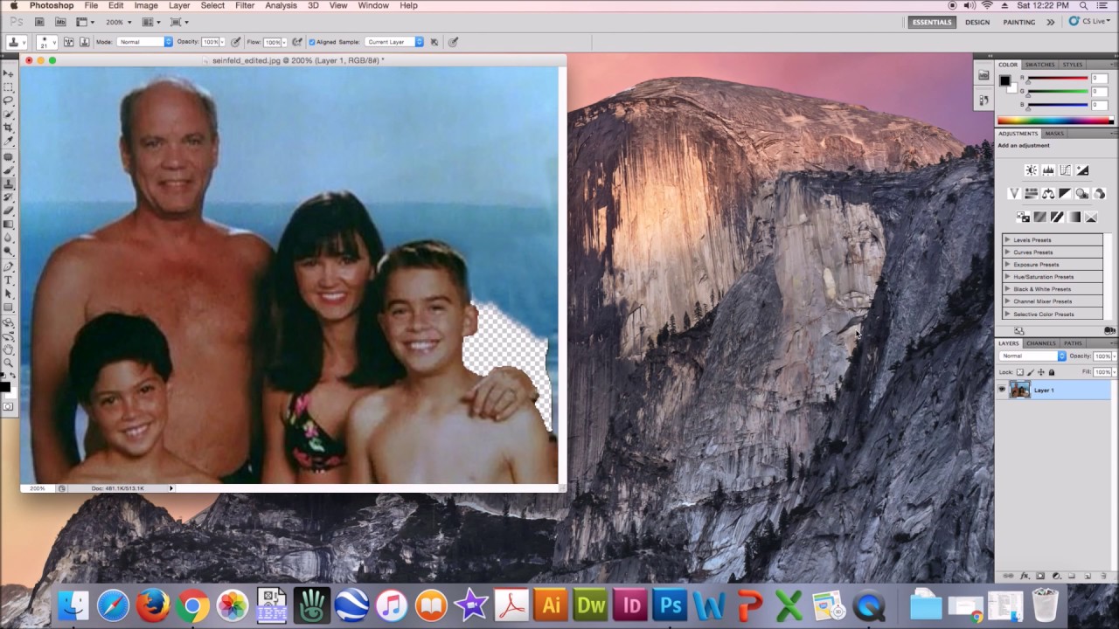
Task: Toggle lock layer position
Action: coord(1040,372)
